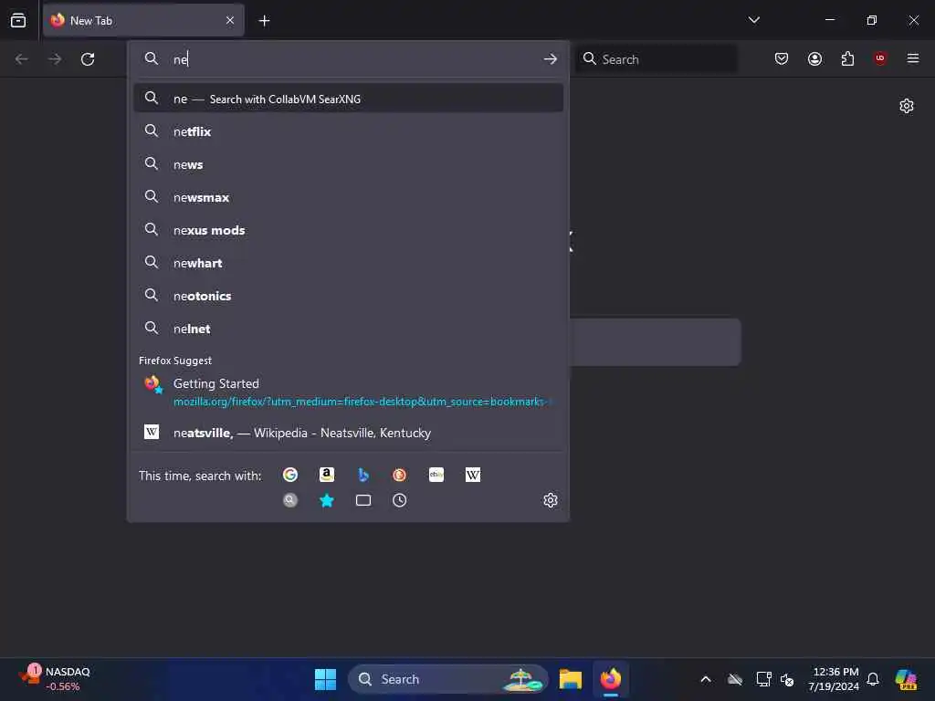
Task: List all tabs with the chevron
Action: coord(754,20)
